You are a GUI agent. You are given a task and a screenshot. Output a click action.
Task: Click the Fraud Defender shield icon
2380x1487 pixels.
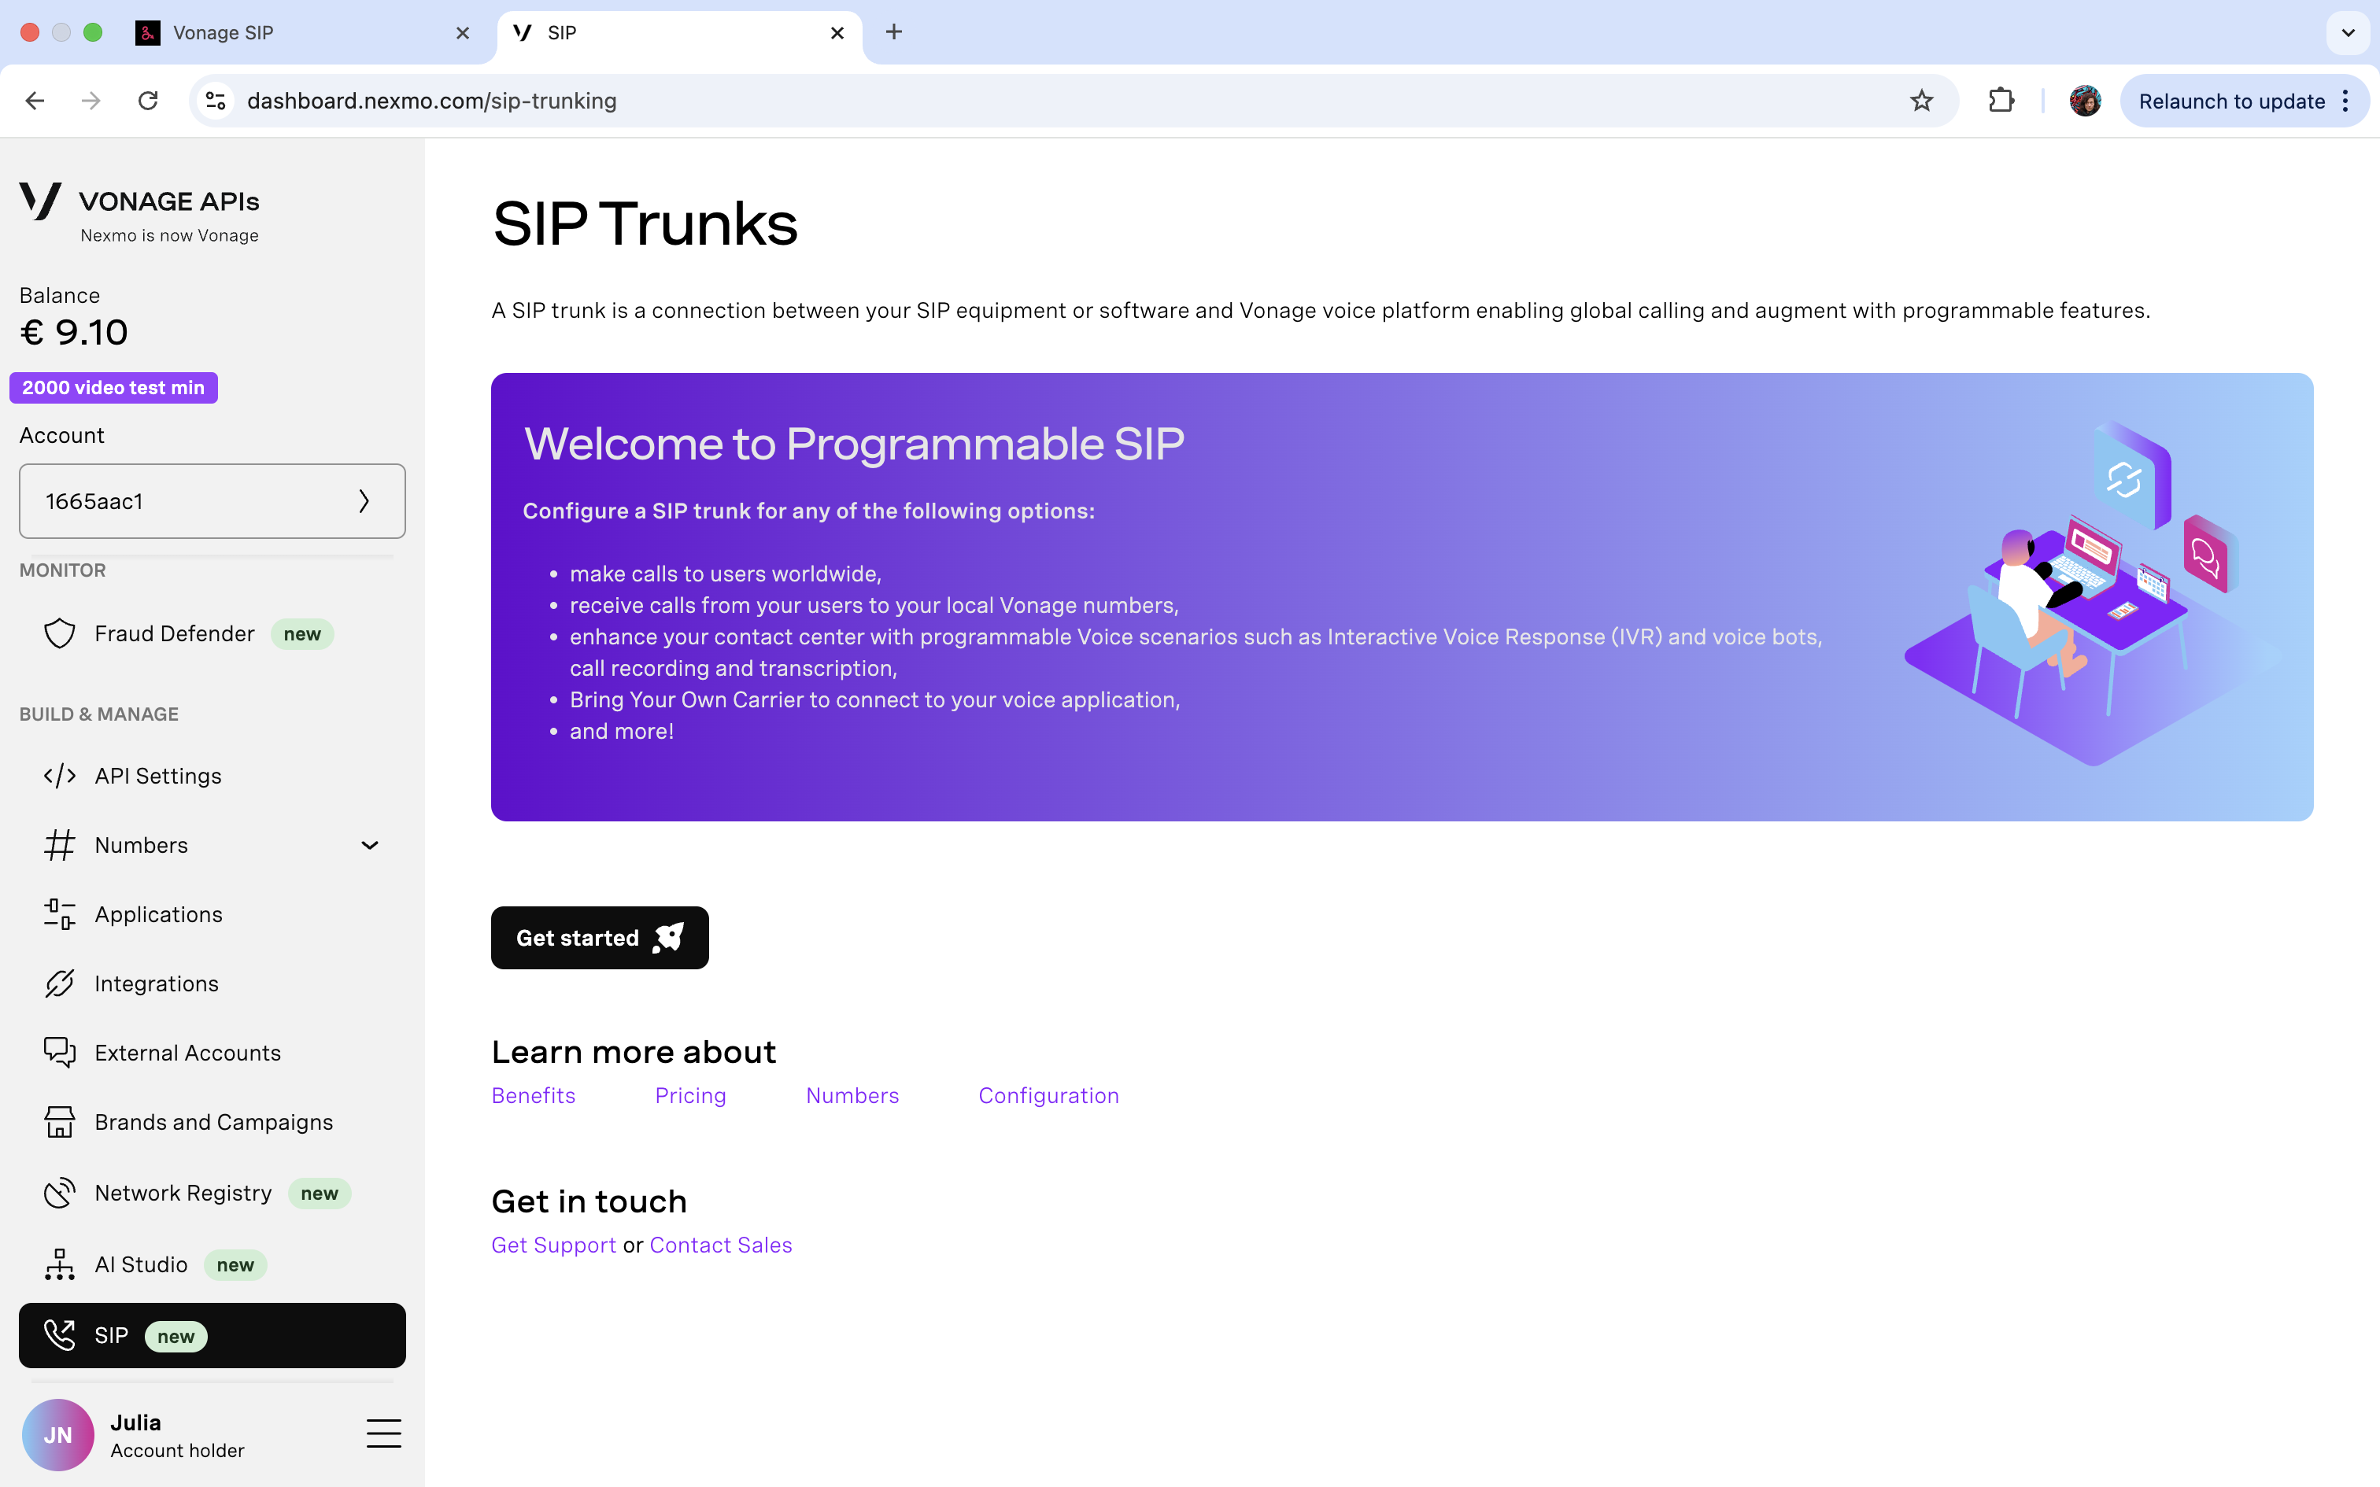59,633
